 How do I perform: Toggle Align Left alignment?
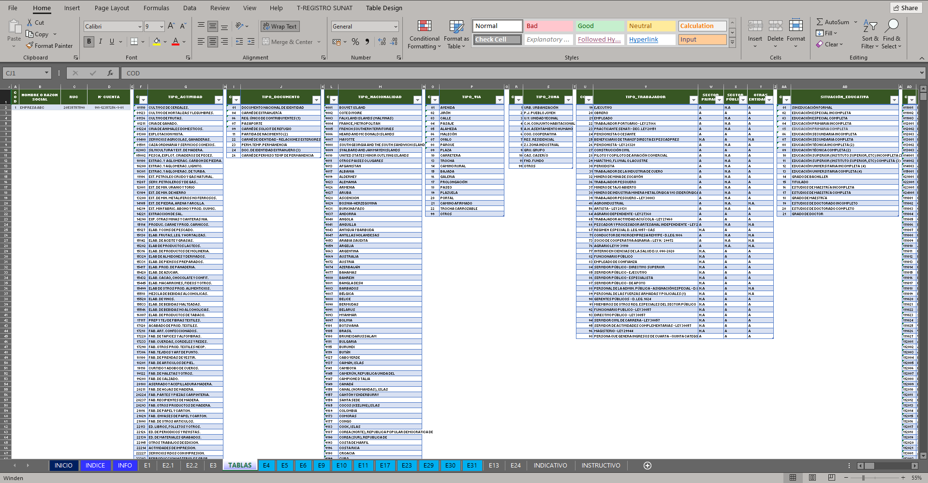click(201, 42)
